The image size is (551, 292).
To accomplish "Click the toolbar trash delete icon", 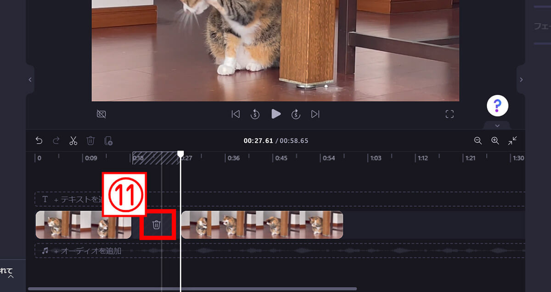I will pyautogui.click(x=91, y=141).
